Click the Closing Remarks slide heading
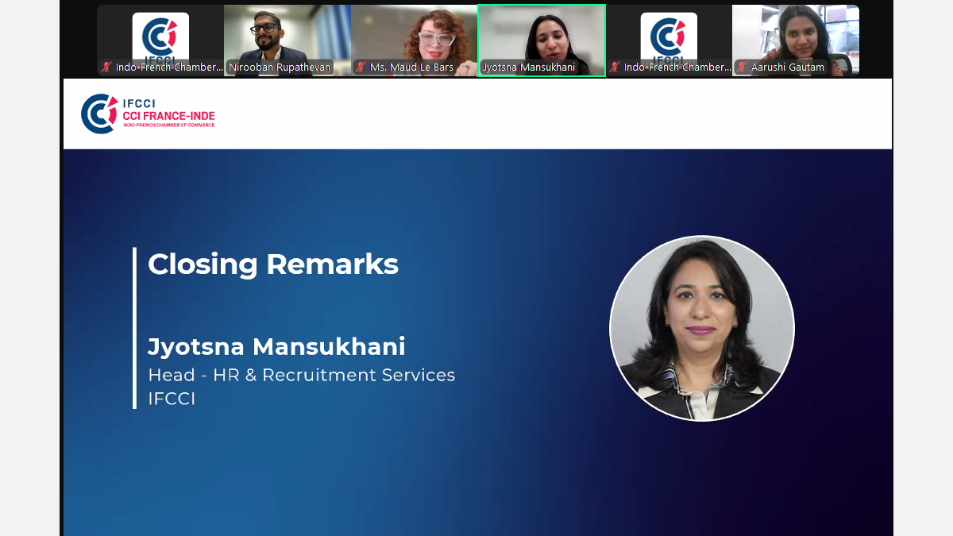Viewport: 953px width, 536px height. click(x=273, y=264)
